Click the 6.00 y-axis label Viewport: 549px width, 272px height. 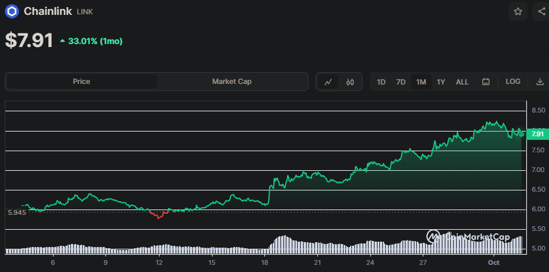pos(538,209)
